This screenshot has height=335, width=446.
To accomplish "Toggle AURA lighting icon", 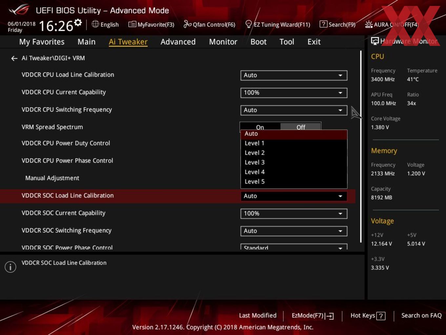I will pyautogui.click(x=369, y=24).
